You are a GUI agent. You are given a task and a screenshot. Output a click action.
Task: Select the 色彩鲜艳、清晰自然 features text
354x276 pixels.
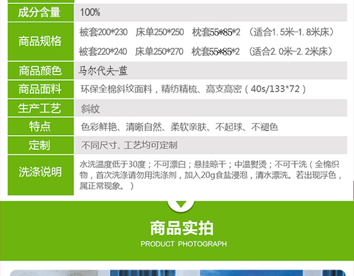coord(180,127)
